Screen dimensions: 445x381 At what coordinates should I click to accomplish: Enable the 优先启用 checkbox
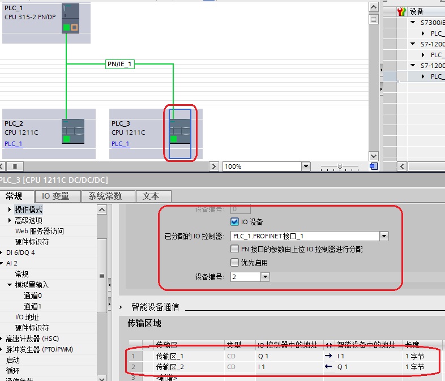point(234,263)
